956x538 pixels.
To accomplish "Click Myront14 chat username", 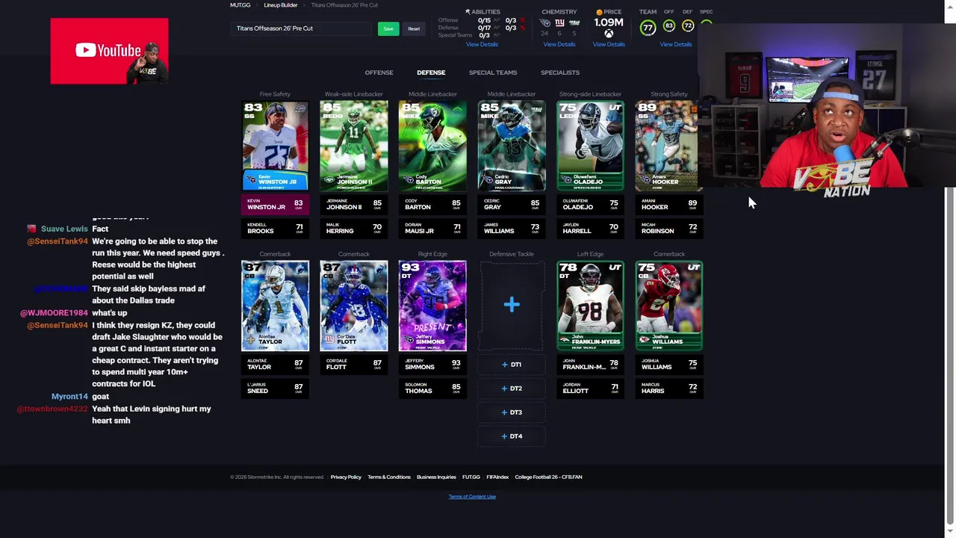I will [x=69, y=396].
